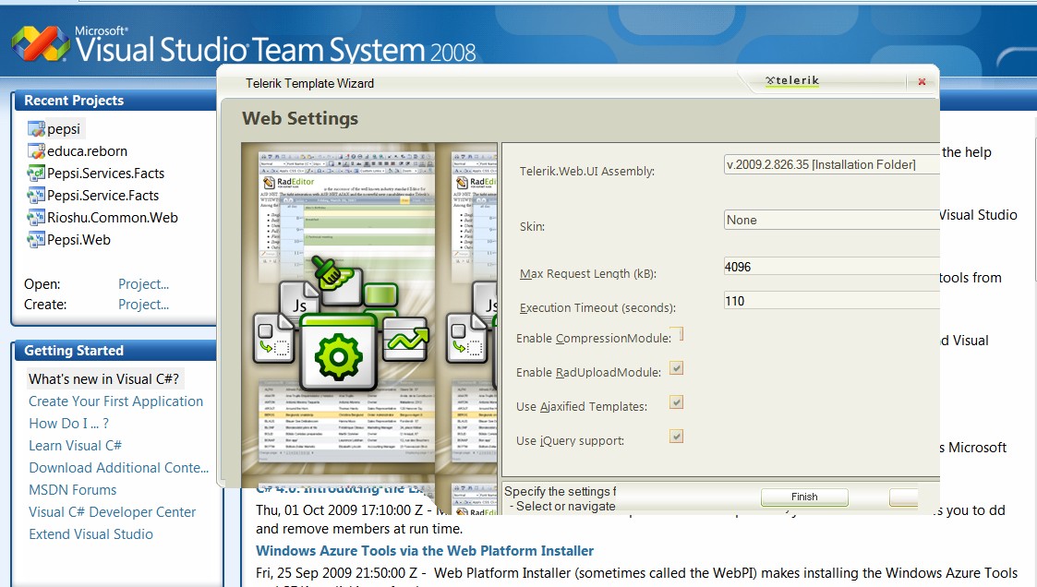Click the Recent Projects panel header

pos(114,101)
